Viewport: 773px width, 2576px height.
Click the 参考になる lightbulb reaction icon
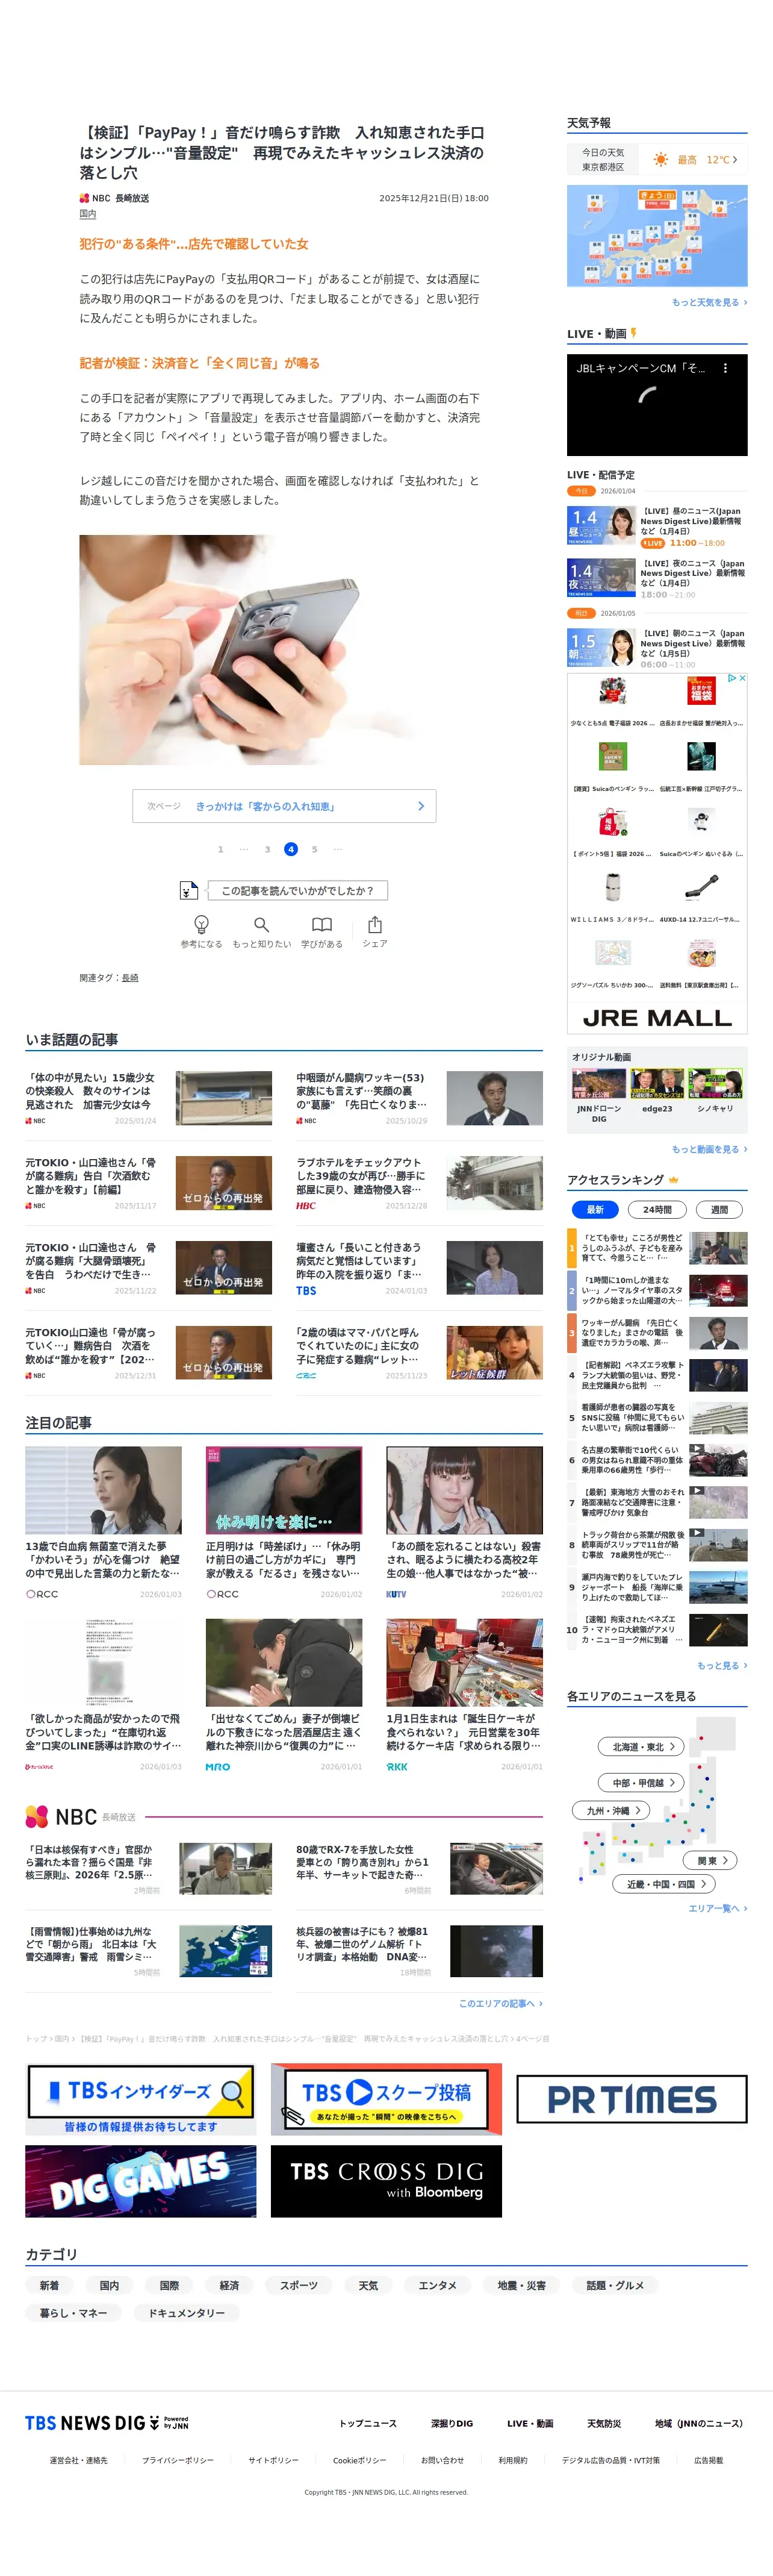(200, 924)
